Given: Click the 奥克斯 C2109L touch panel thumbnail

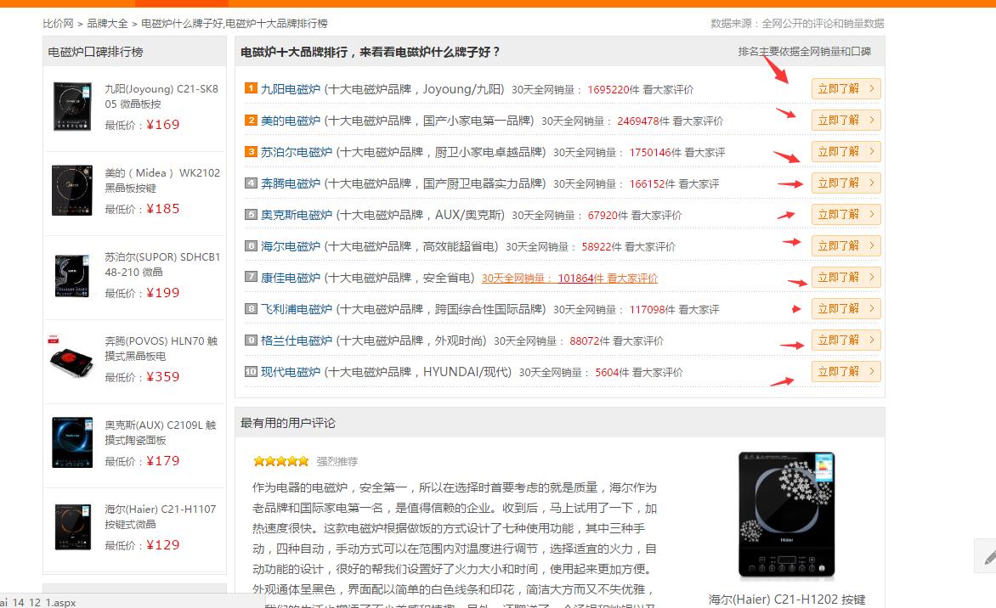Looking at the screenshot, I should click(x=72, y=442).
